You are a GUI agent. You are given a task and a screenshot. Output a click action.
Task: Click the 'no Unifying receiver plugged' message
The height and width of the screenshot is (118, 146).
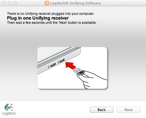tap(51, 14)
